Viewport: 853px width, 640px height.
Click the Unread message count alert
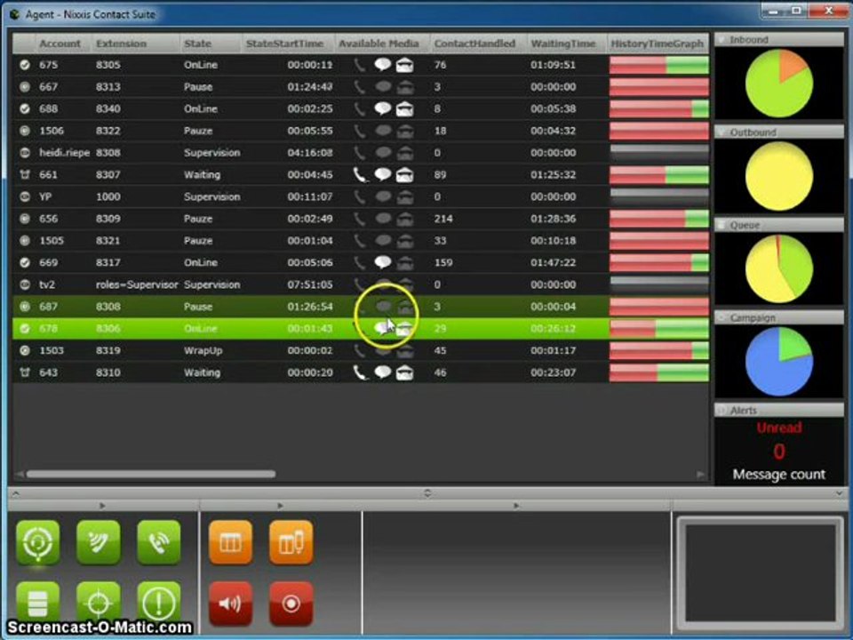point(779,451)
